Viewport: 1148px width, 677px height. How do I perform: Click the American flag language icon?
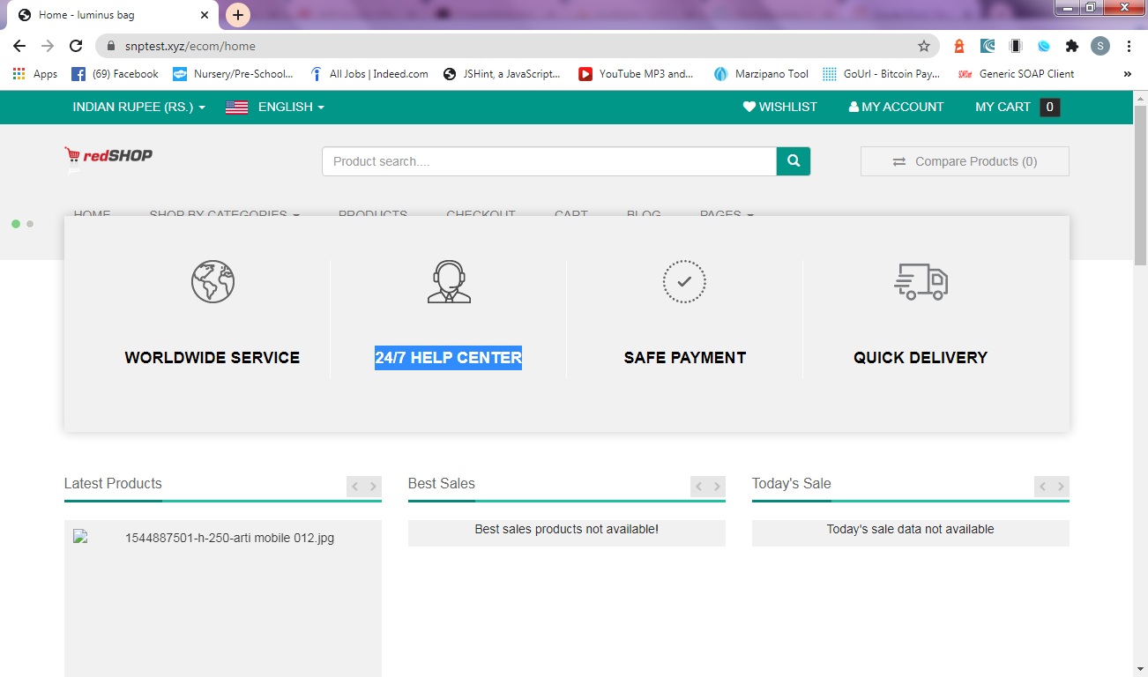(x=235, y=107)
